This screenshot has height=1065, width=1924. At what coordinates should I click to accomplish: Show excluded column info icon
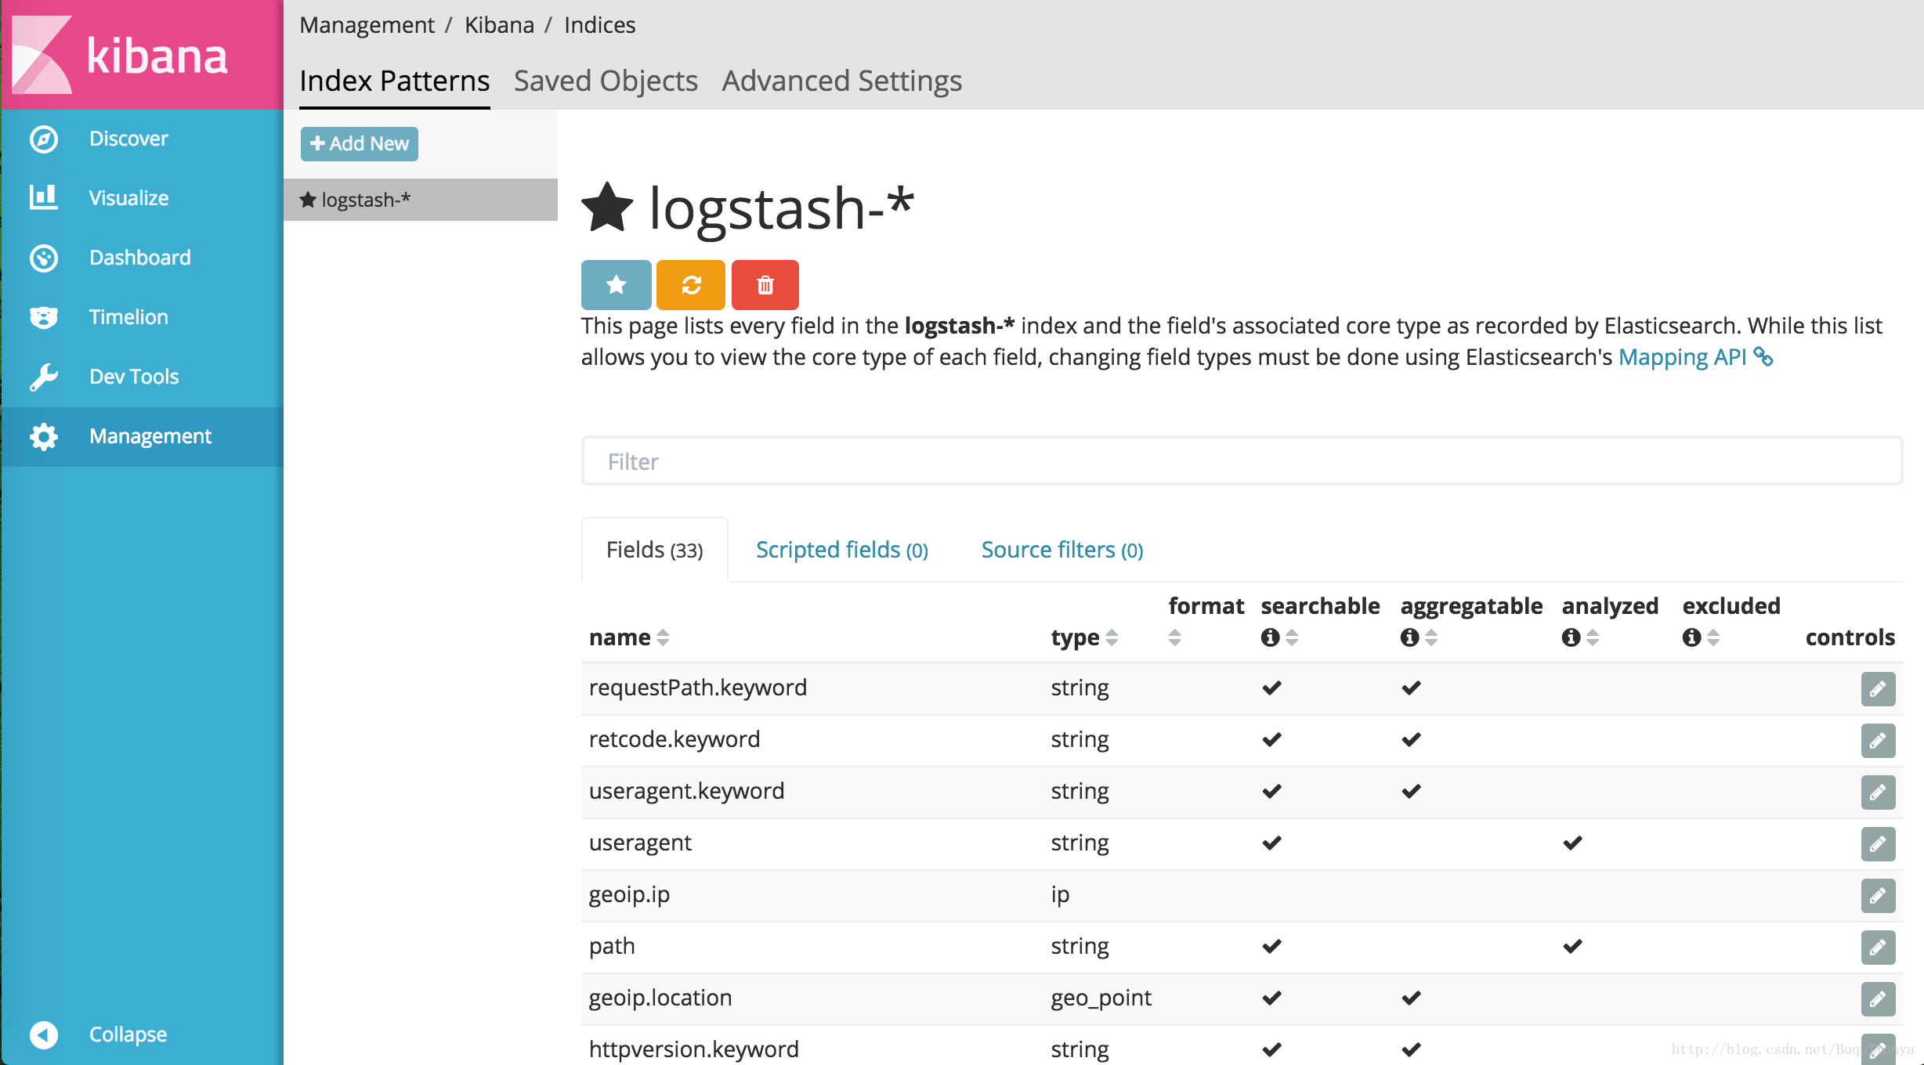click(x=1691, y=637)
